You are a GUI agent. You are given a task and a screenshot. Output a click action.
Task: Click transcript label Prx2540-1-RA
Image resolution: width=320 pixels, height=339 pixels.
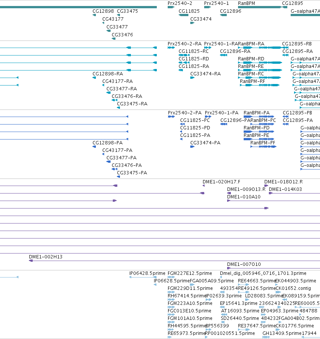pos(221,44)
